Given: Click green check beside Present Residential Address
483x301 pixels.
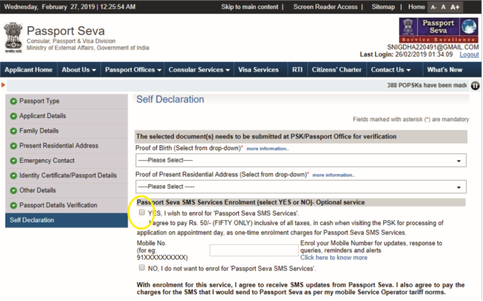Looking at the screenshot, I should [x=14, y=146].
